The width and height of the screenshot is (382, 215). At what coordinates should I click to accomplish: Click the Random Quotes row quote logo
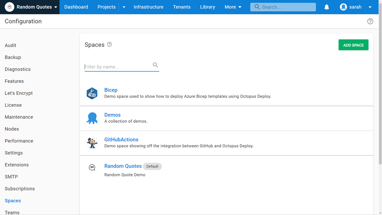(92, 168)
